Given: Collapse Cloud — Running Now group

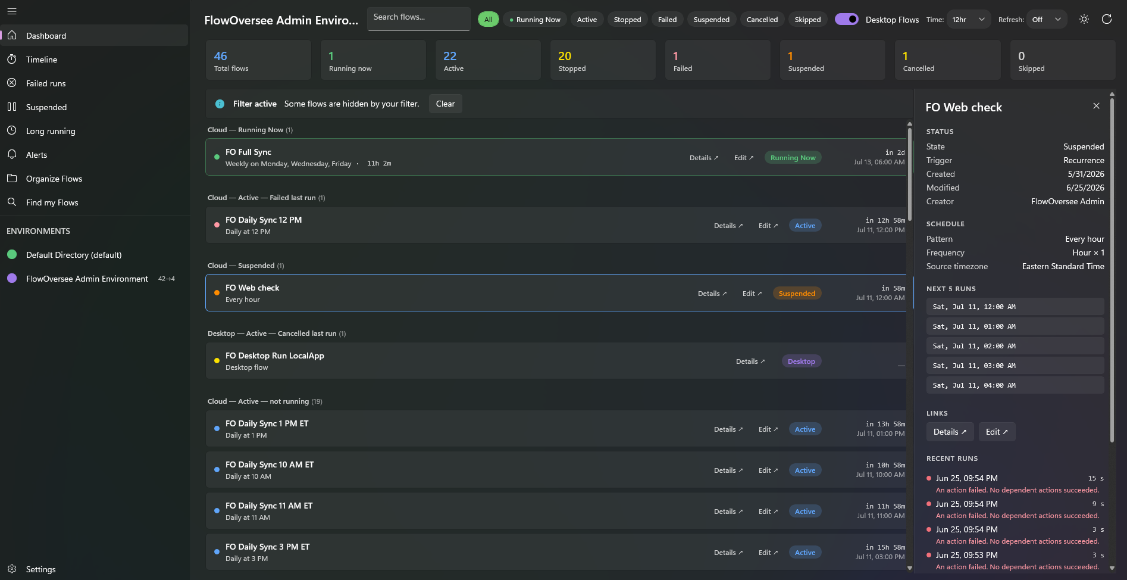Looking at the screenshot, I should pos(250,130).
